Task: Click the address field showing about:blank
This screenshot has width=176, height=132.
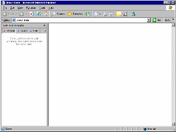Action: tap(80, 20)
